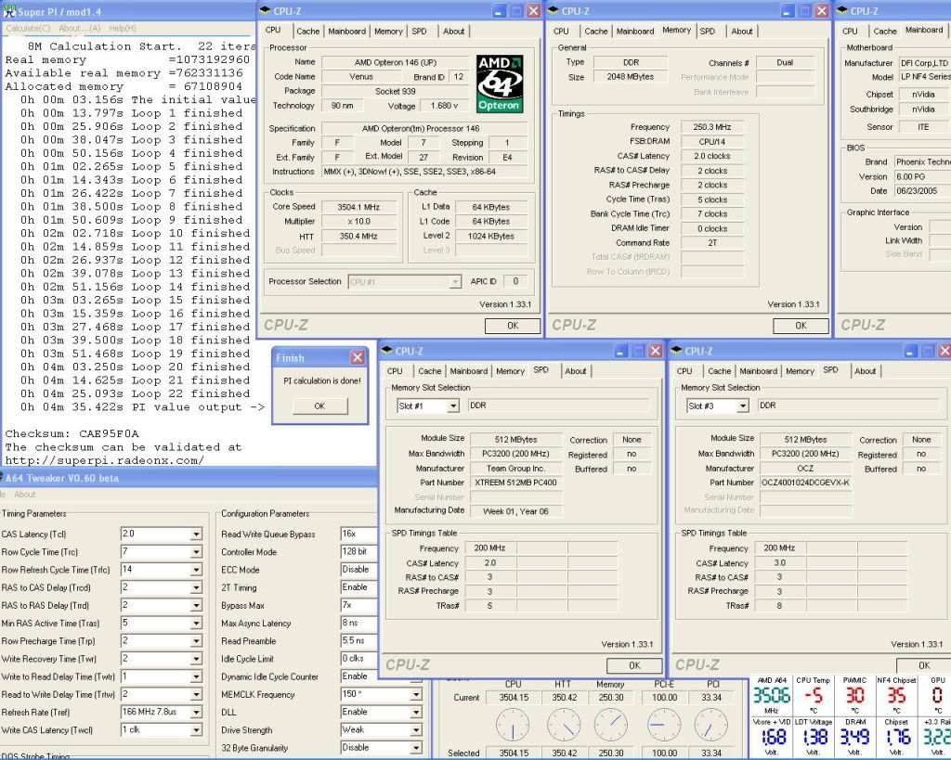
Task: Click OK in the Finish dialog
Action: pyautogui.click(x=319, y=406)
